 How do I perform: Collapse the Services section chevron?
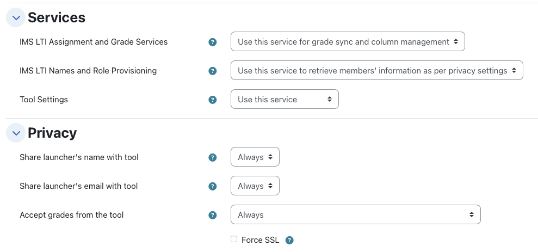click(x=16, y=17)
